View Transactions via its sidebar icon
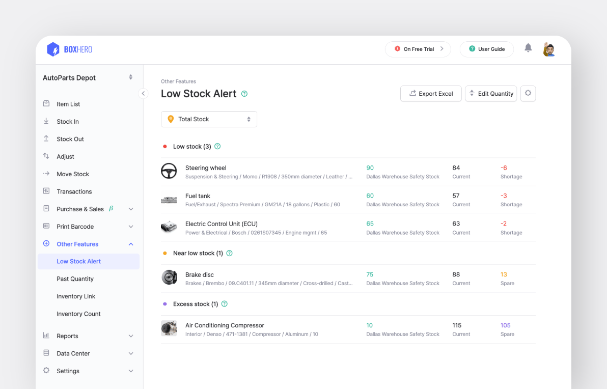Viewport: 607px width, 389px height. pyautogui.click(x=46, y=191)
